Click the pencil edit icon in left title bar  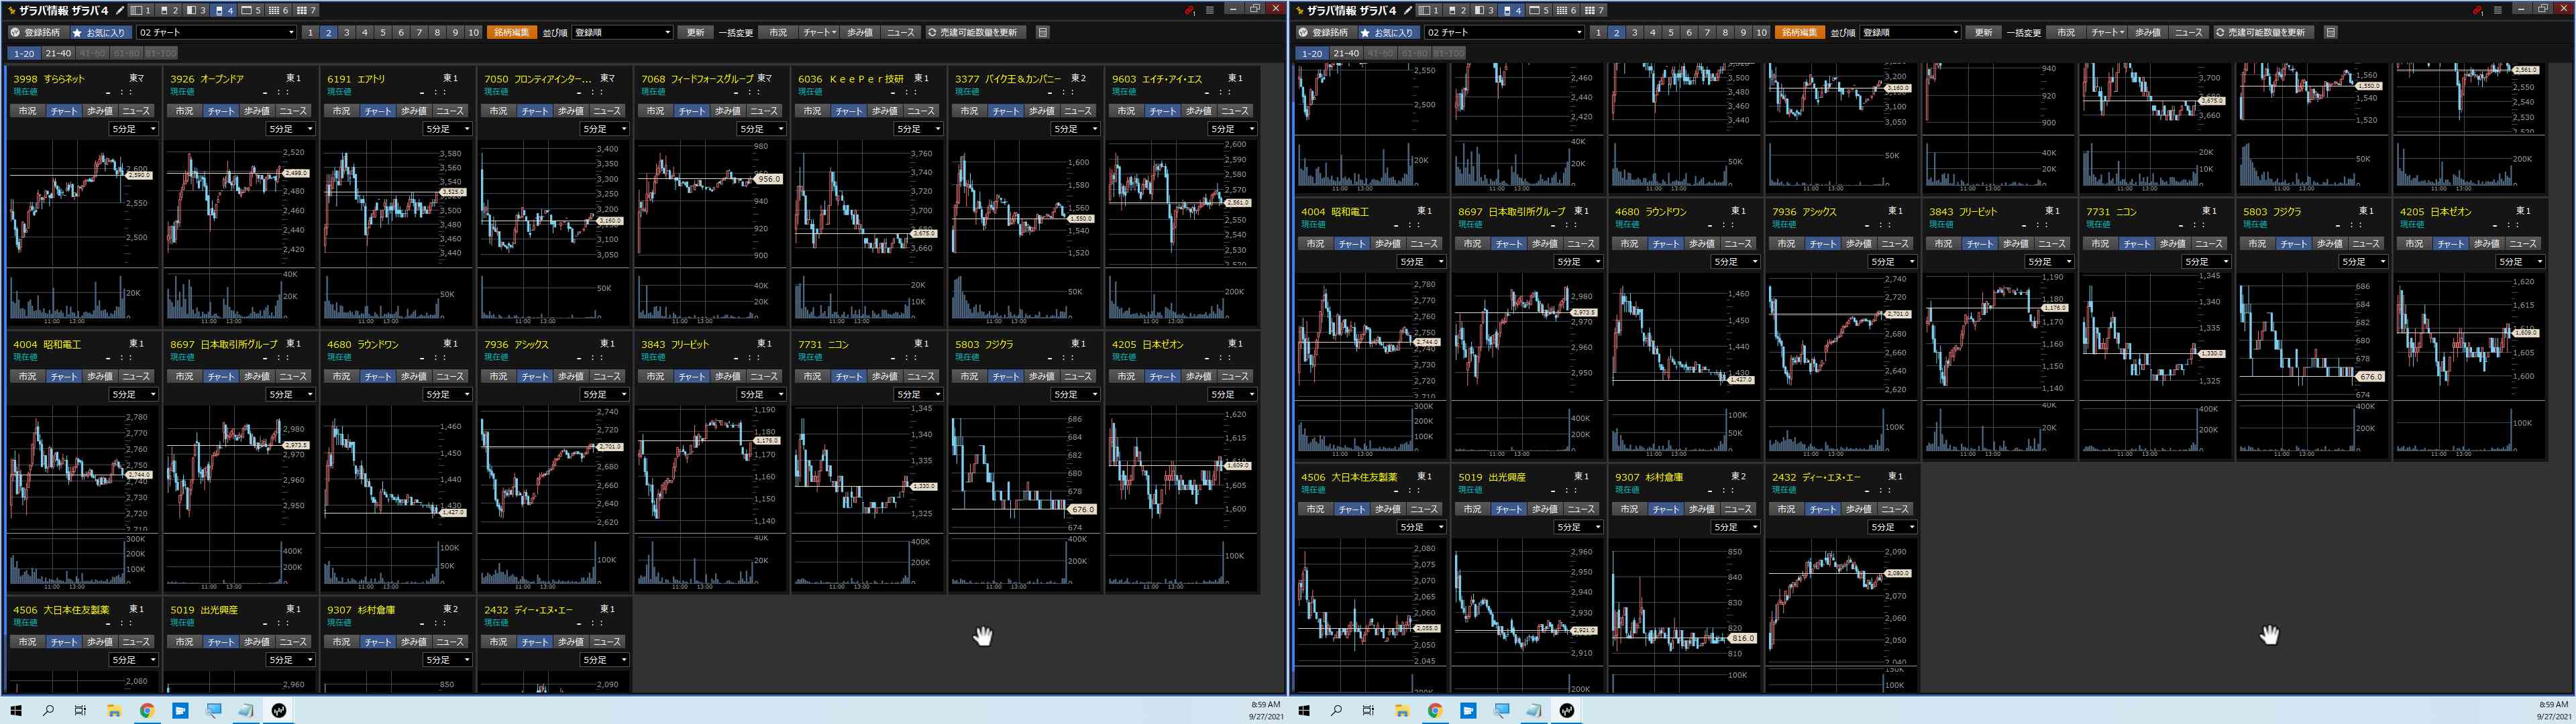pyautogui.click(x=121, y=10)
